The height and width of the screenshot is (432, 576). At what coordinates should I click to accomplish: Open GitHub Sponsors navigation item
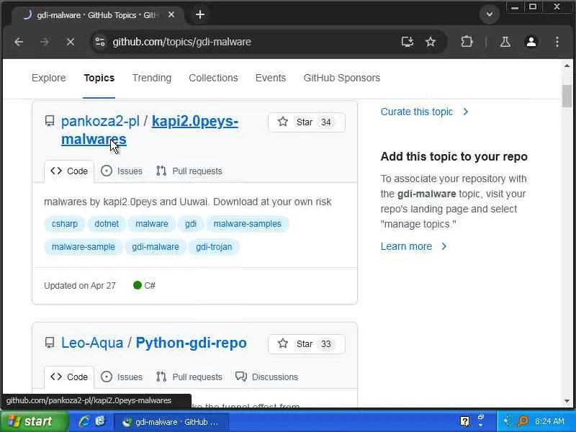tap(341, 78)
